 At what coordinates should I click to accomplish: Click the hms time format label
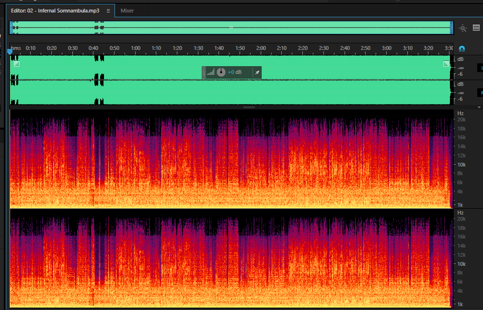[16, 48]
